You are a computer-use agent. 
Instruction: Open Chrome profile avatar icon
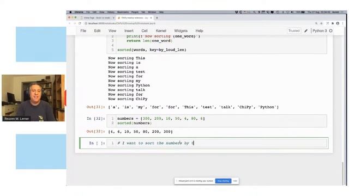coord(338,23)
